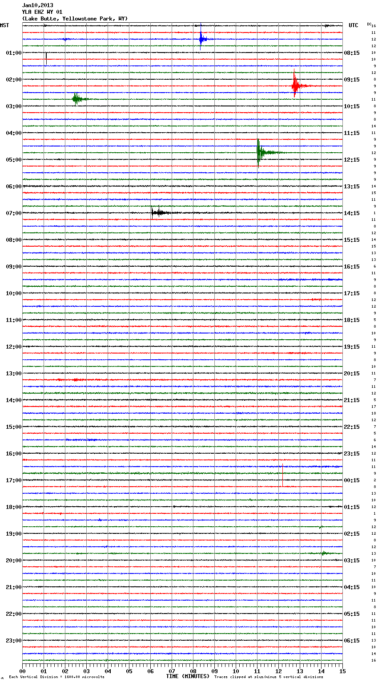378x683 pixels.
Task: Select the station code YLA EHZ WY 01
Action: [x=42, y=12]
